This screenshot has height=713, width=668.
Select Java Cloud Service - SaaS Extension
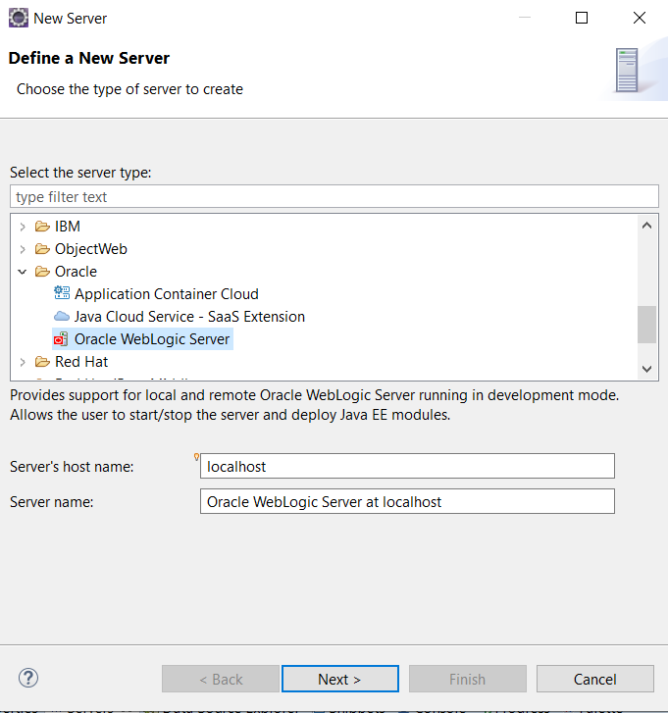pyautogui.click(x=189, y=317)
